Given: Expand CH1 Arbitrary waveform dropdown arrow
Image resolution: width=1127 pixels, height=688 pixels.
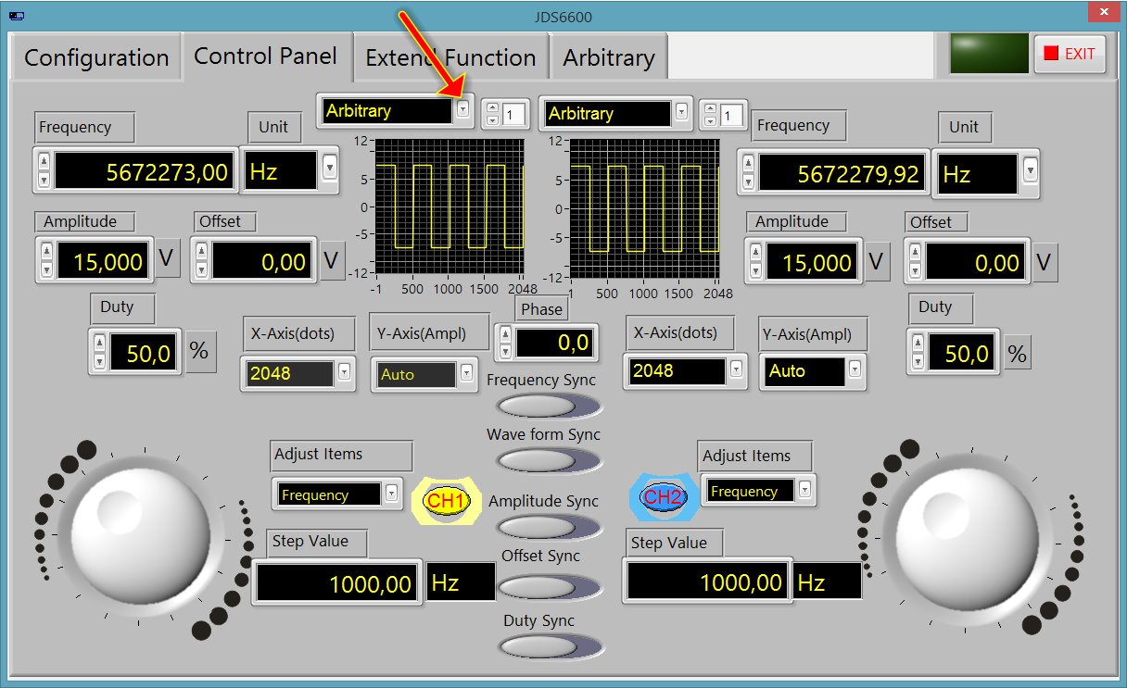Looking at the screenshot, I should click(x=463, y=110).
